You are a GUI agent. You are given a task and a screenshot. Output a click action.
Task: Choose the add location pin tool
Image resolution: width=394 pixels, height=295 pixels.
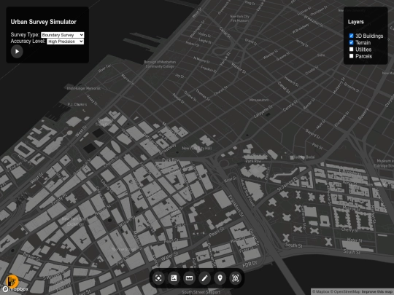click(x=220, y=278)
